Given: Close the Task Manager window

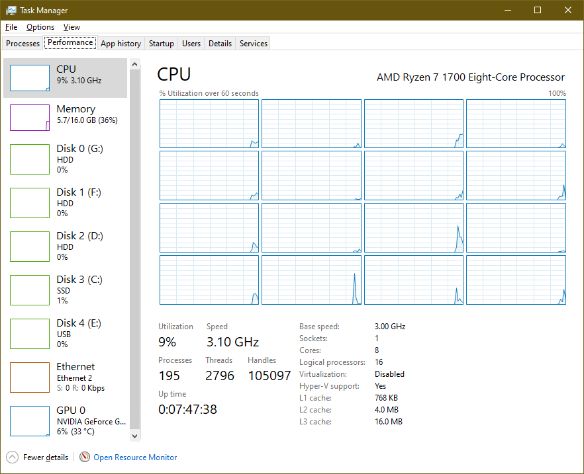Looking at the screenshot, I should coord(568,10).
